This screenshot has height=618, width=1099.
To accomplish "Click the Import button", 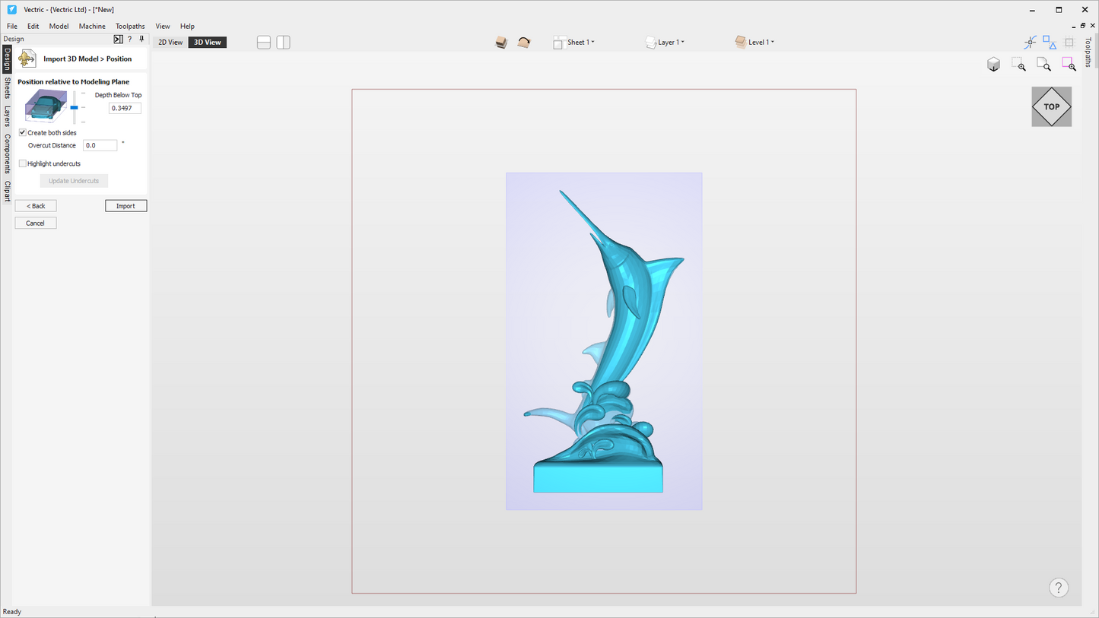I will click(x=125, y=205).
